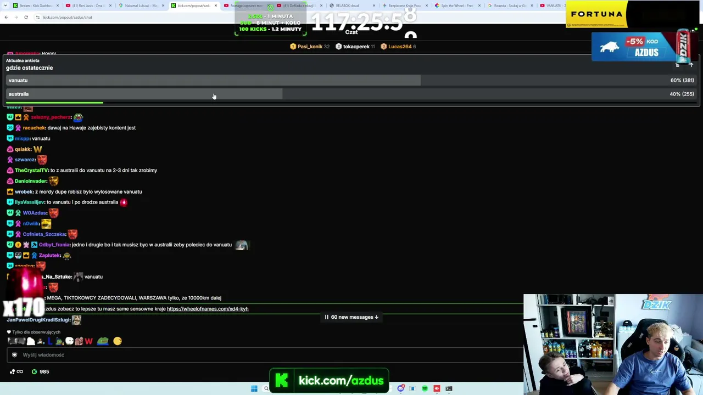The image size is (703, 395).
Task: Click the '60% (381)' vanuatu result
Action: 682,80
